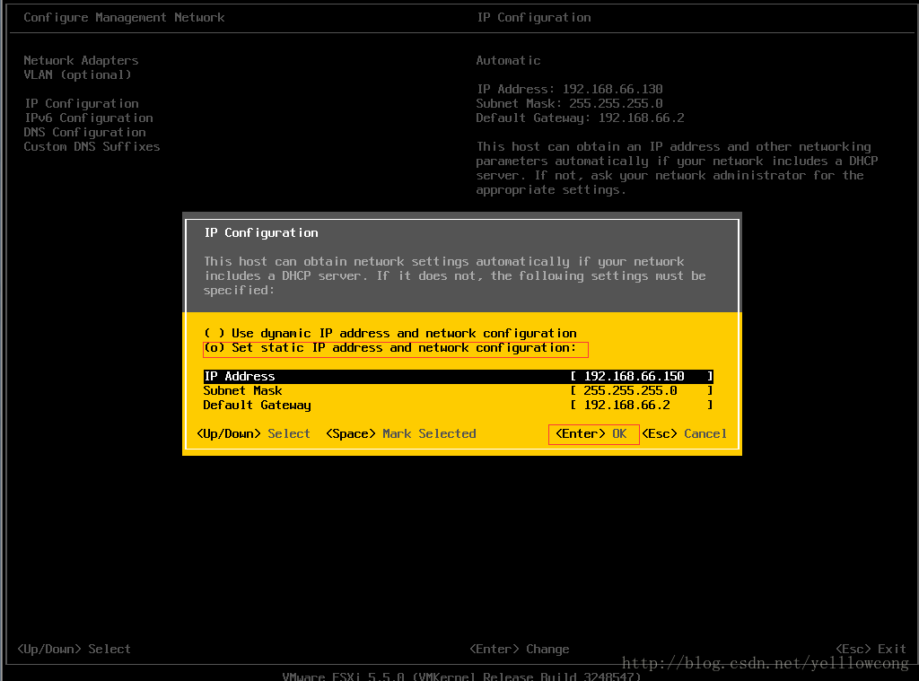Select Network Adapters menu entry
919x681 pixels.
point(81,60)
